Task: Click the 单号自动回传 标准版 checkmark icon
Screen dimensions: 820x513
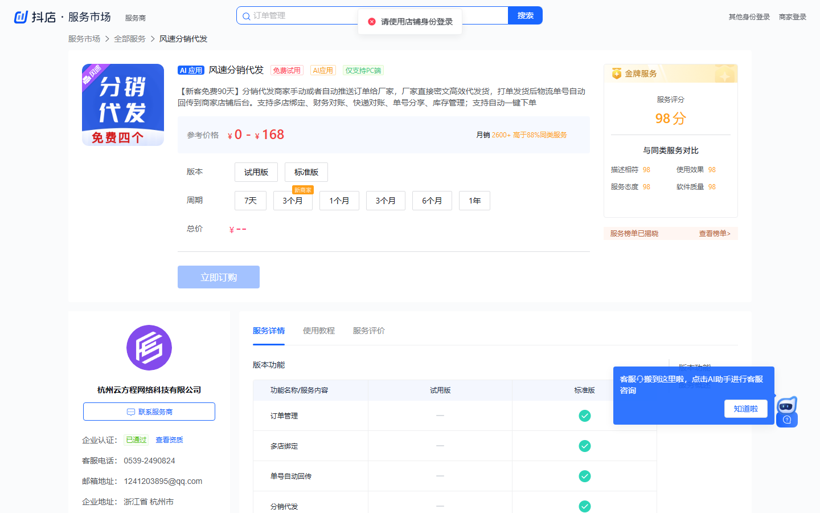Action: click(x=585, y=476)
